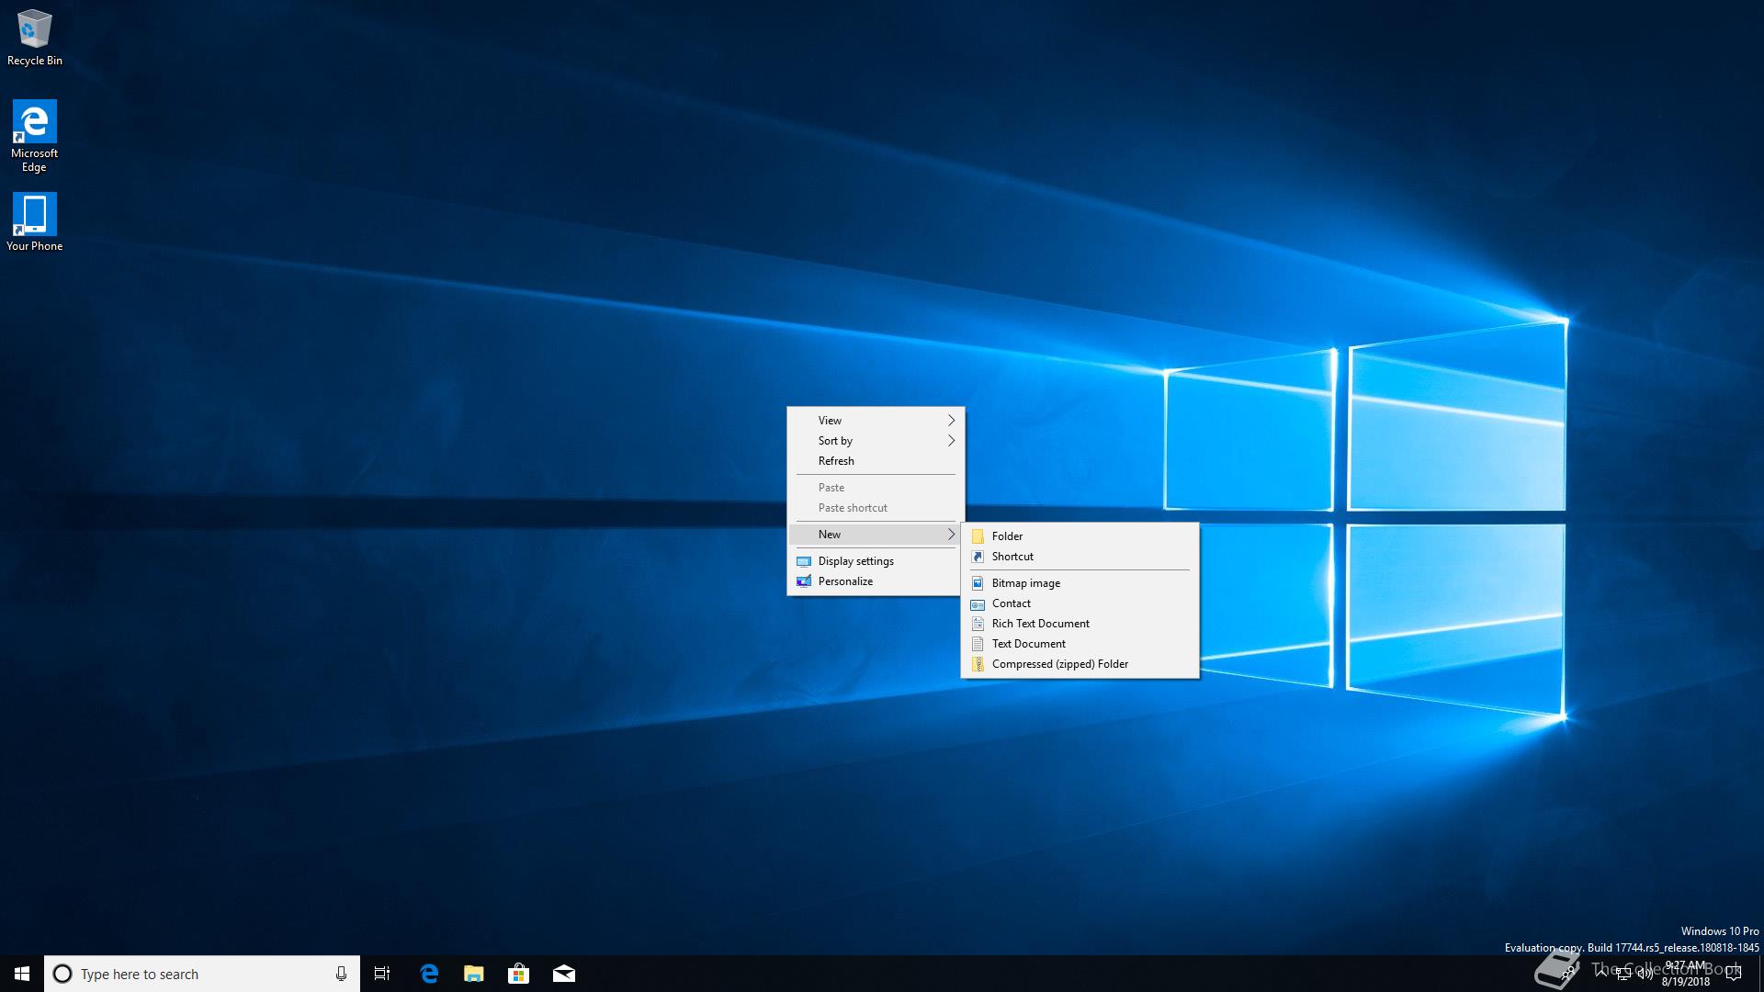The width and height of the screenshot is (1764, 992).
Task: Create a new Folder from submenu
Action: pyautogui.click(x=1080, y=536)
